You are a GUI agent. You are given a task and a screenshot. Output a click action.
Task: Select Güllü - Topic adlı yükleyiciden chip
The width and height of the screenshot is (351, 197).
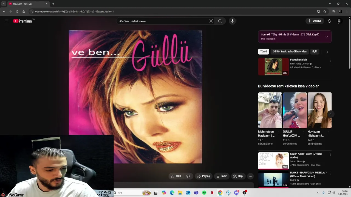[290, 51]
